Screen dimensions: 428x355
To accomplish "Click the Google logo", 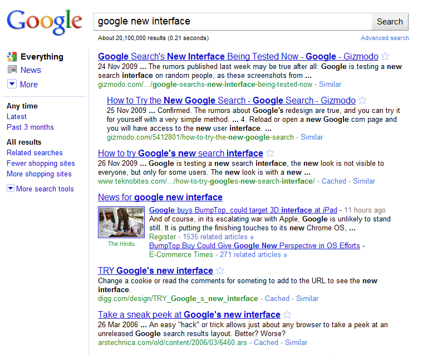I will (x=44, y=22).
